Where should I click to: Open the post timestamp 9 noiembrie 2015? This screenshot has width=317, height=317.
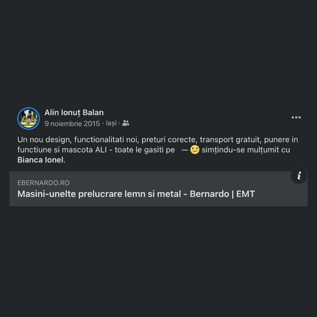(x=72, y=124)
